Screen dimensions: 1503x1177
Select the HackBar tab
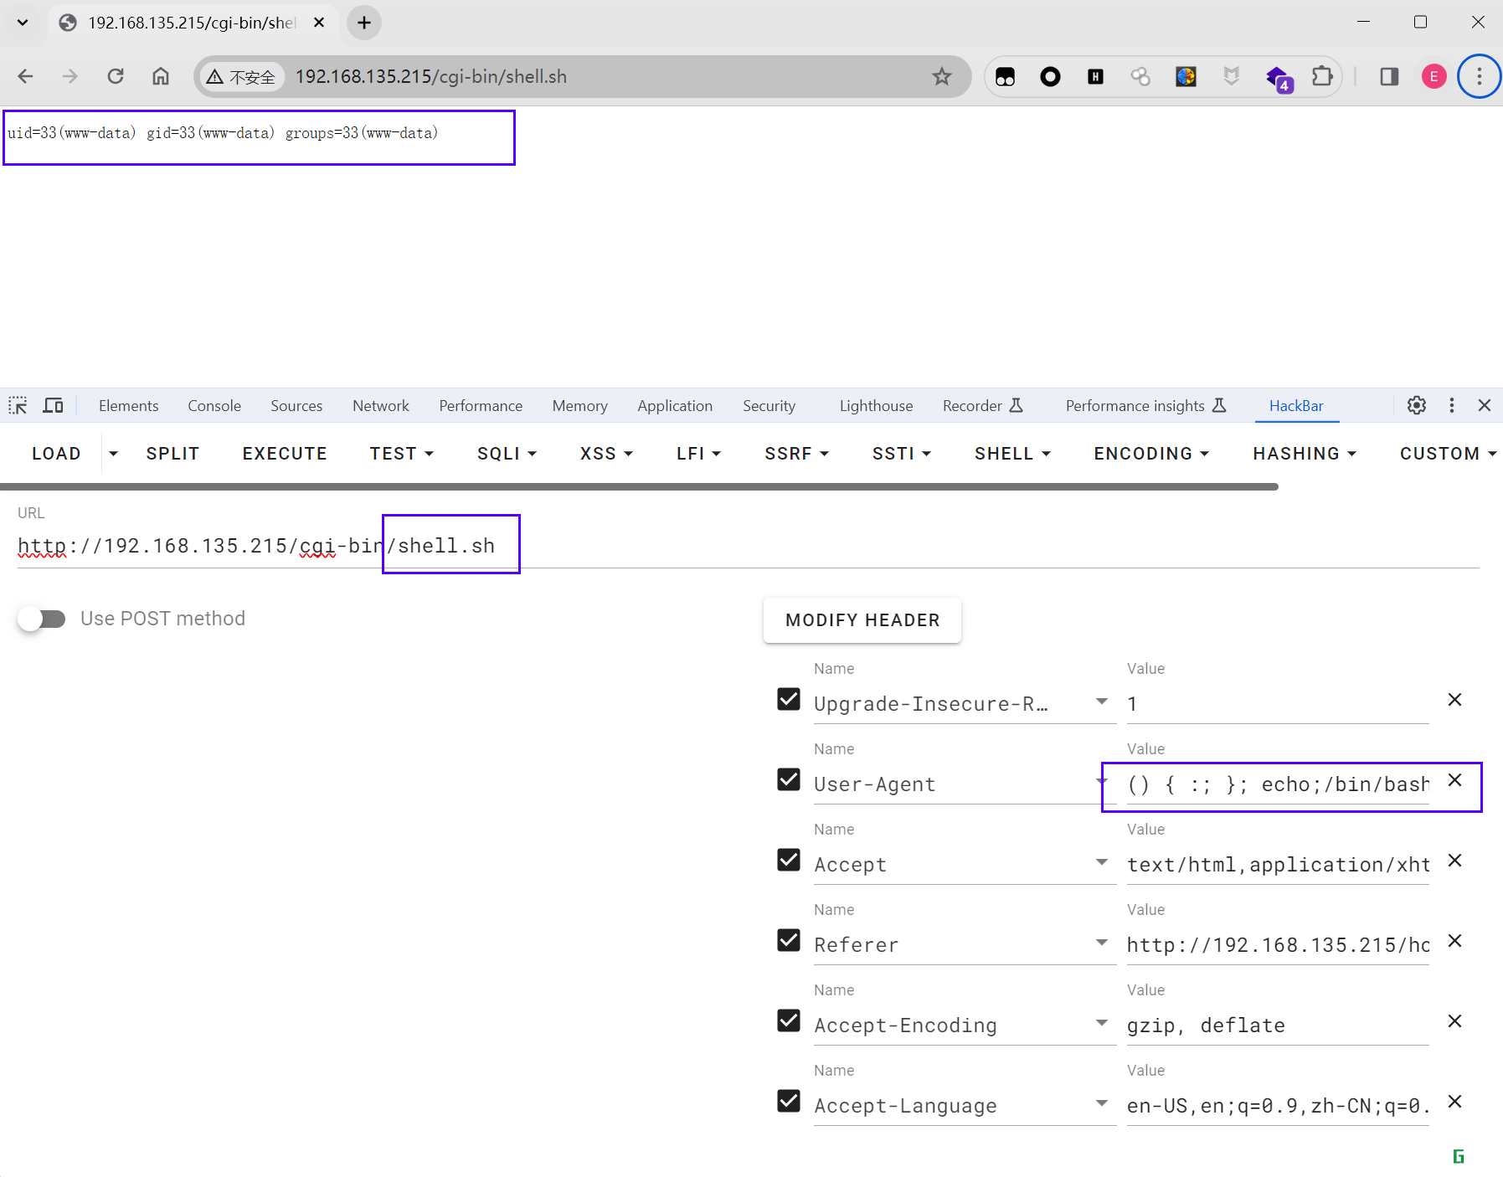[1296, 405]
